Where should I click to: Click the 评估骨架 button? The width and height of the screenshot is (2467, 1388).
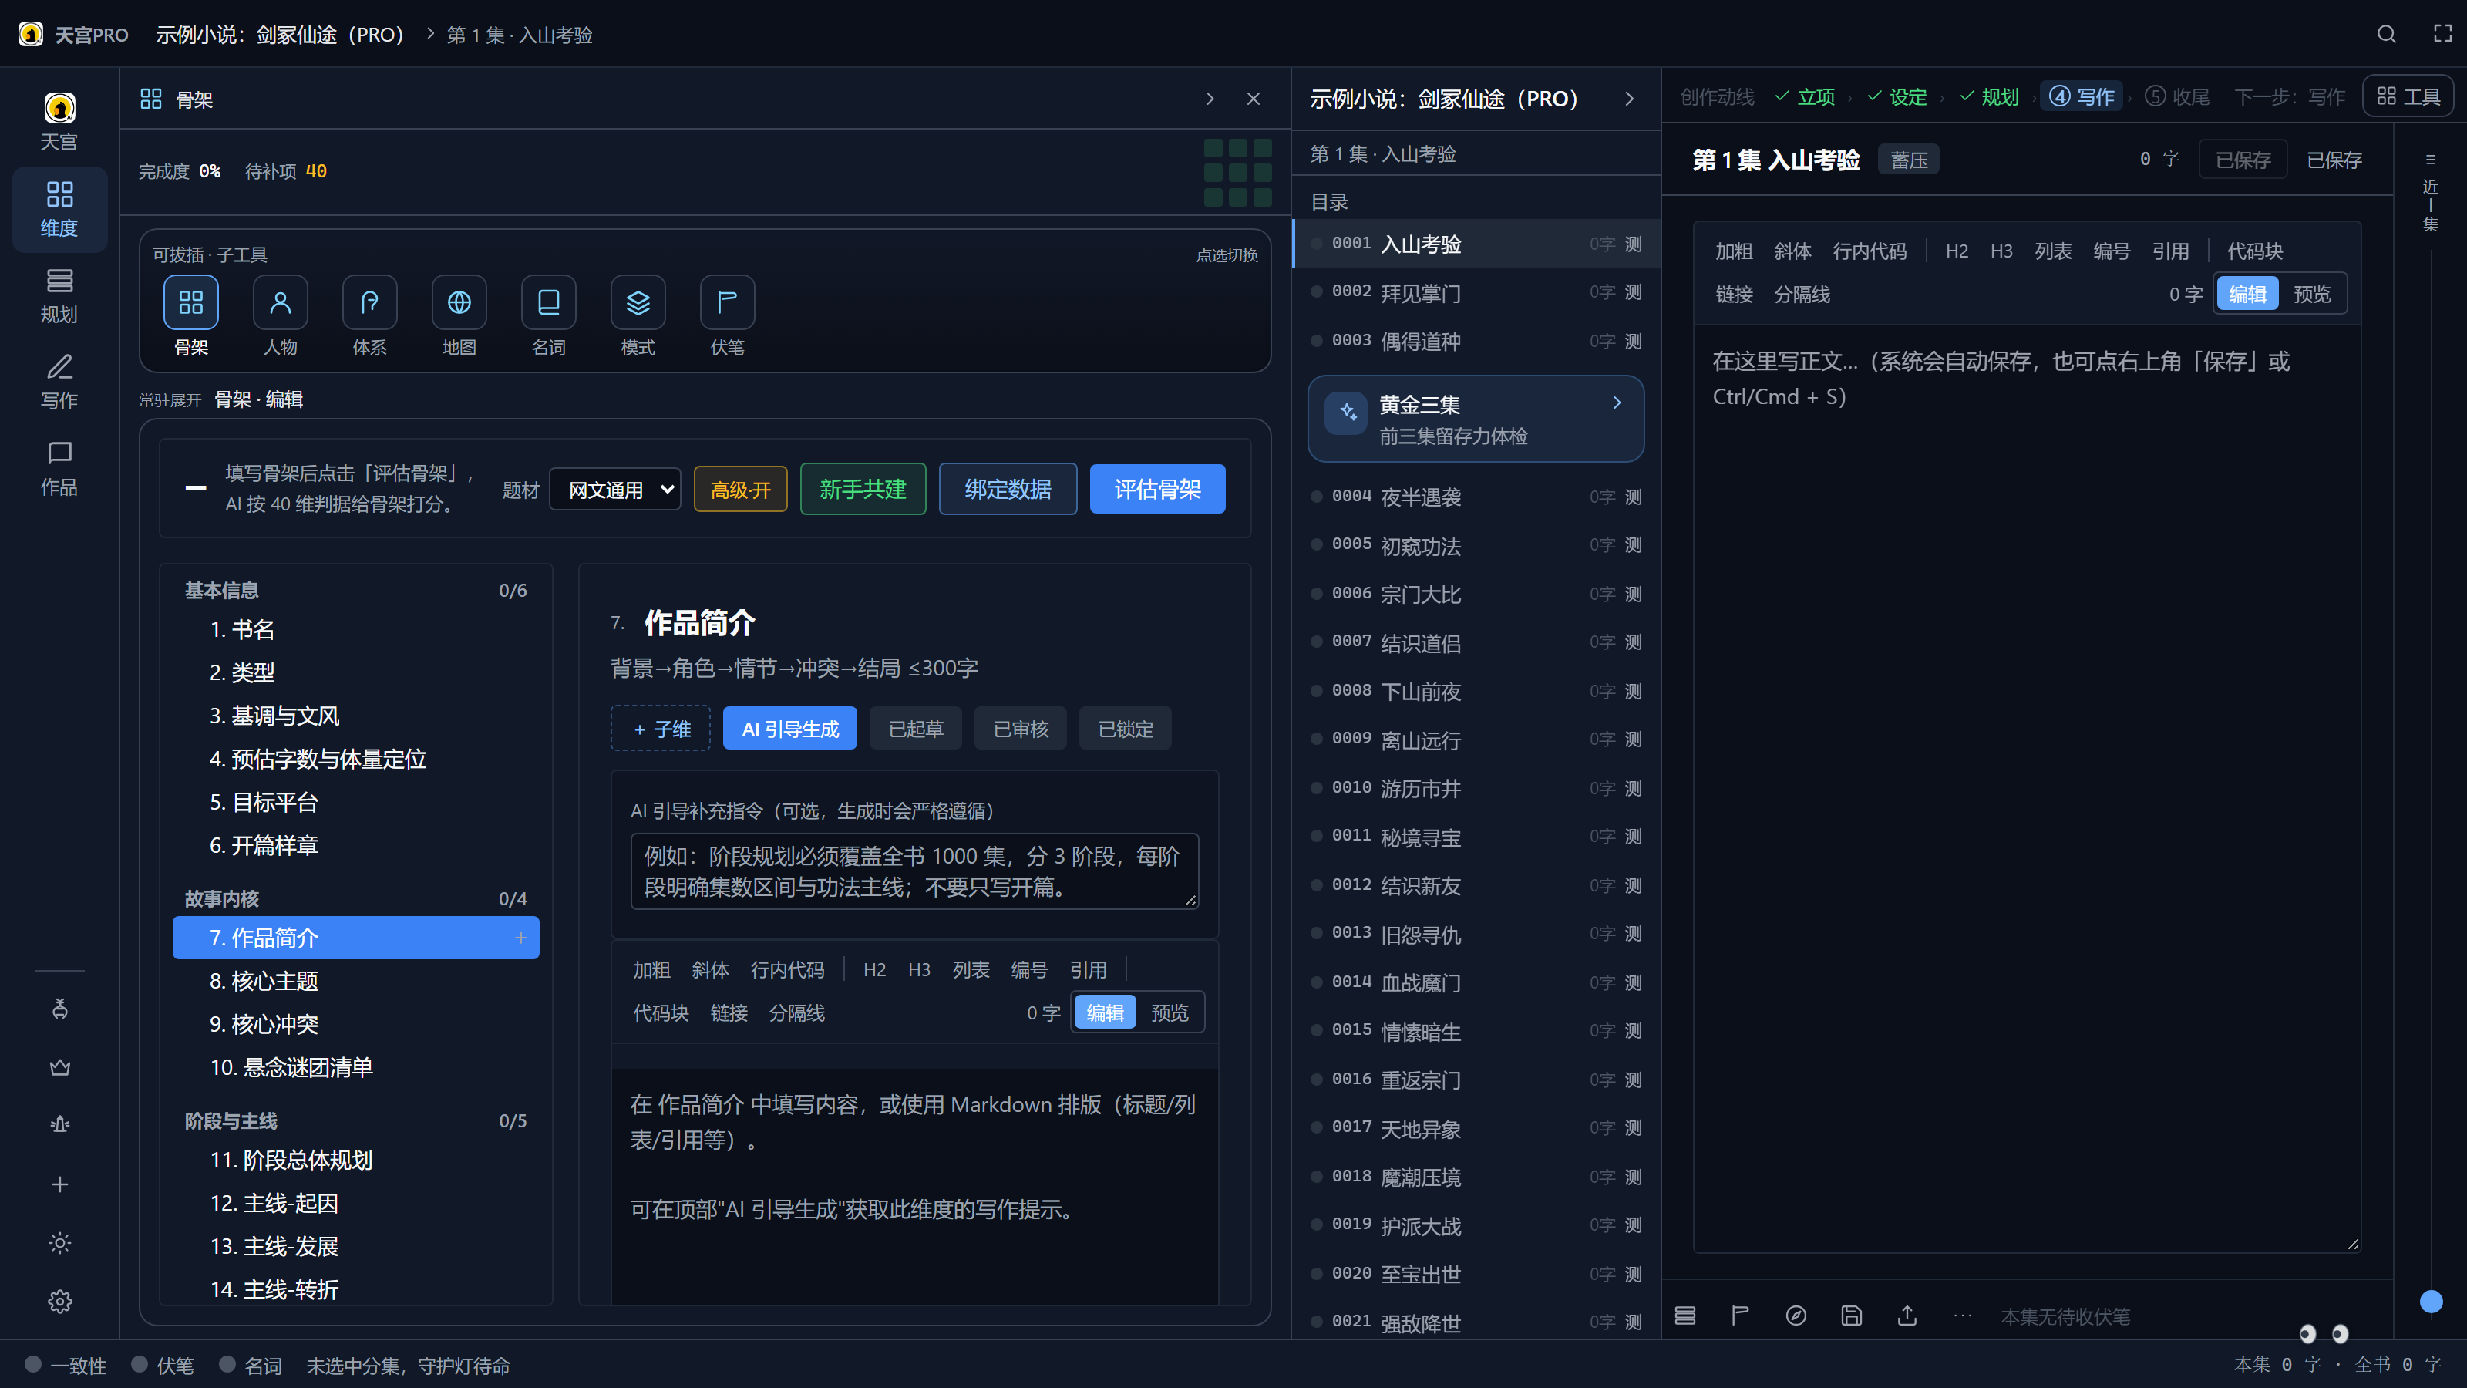(1157, 490)
